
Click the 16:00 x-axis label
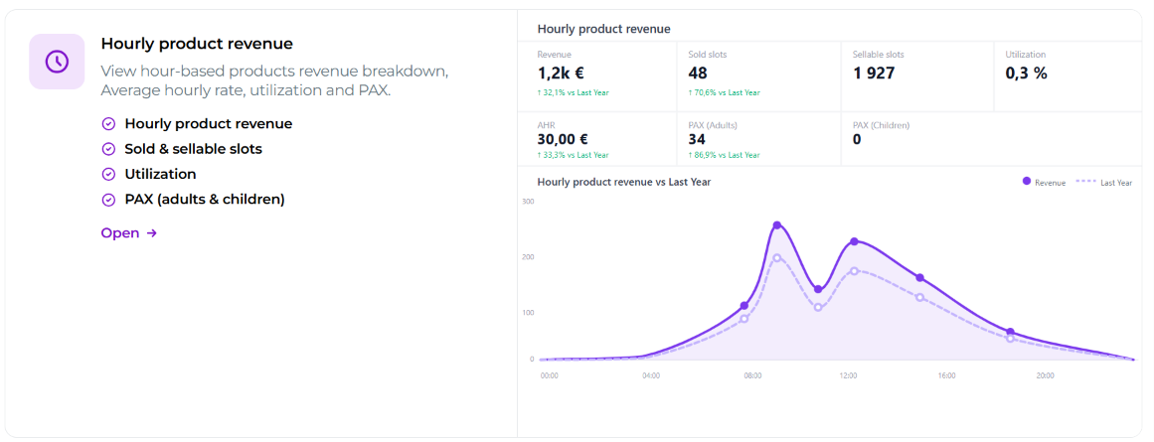946,375
